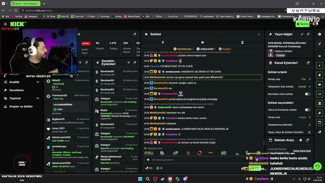Show hidden system tray icons
Screen dimensions: 325x183
point(294,179)
